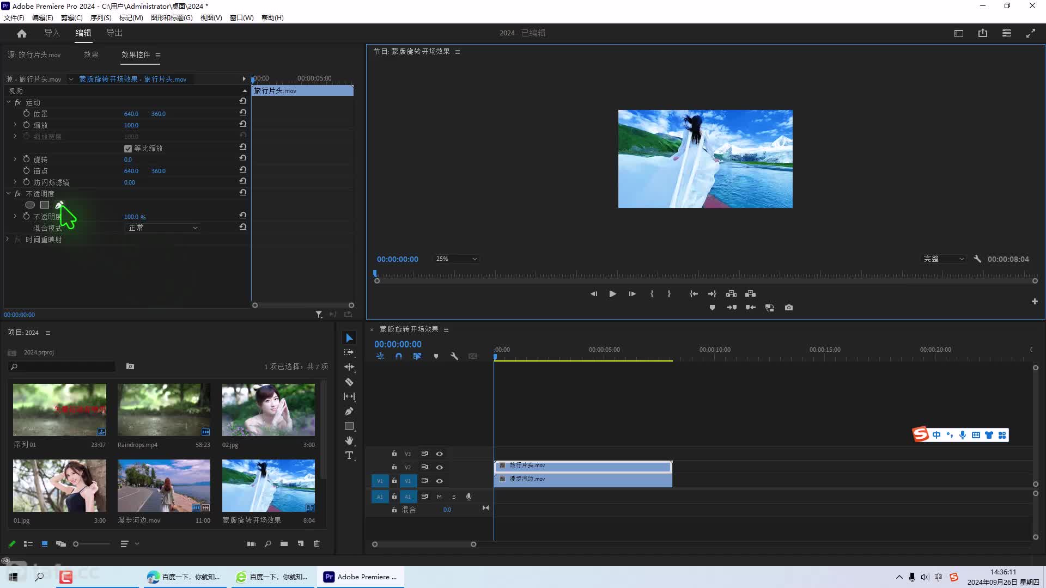Screen dimensions: 1046x588
Task: Click the New Item icon in the Project panel
Action: [300, 543]
